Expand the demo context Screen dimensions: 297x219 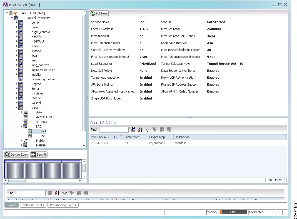17,22
